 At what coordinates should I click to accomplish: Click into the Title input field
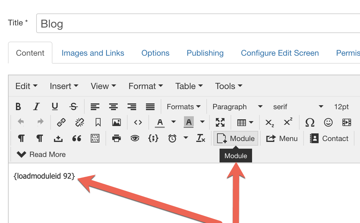196,24
